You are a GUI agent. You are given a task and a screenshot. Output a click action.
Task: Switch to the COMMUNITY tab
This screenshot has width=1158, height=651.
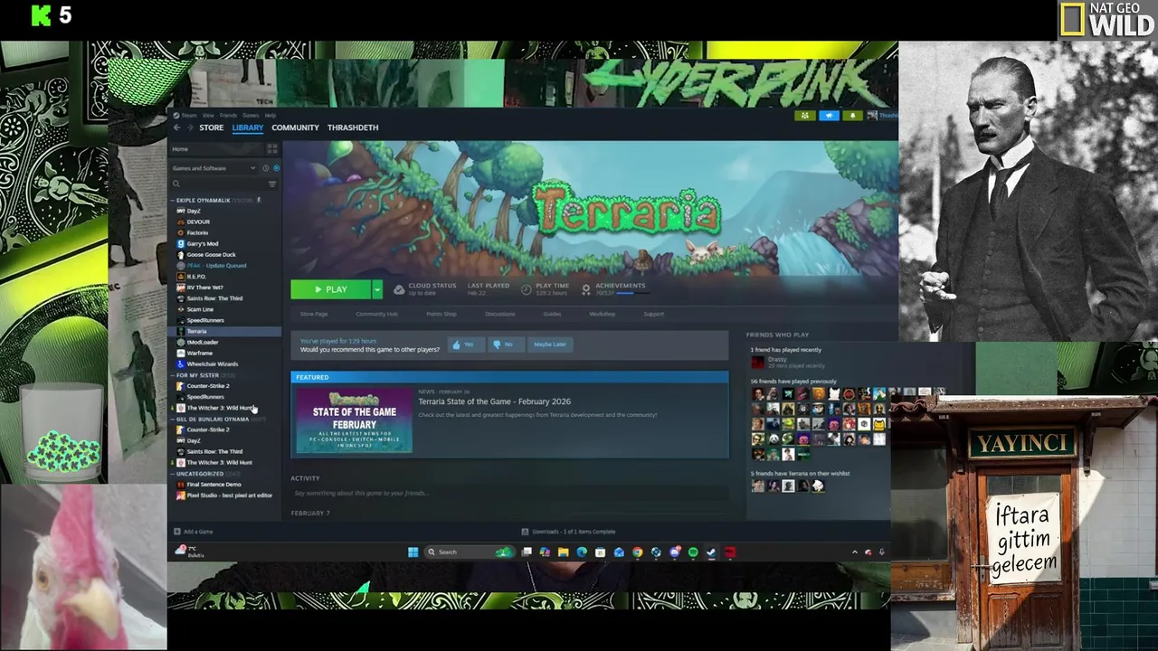[x=295, y=127]
